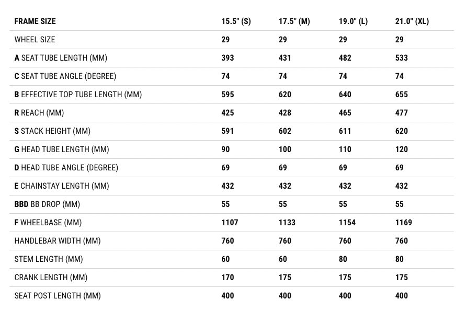Click the stack height value 602
The width and height of the screenshot is (466, 311).
coord(285,131)
